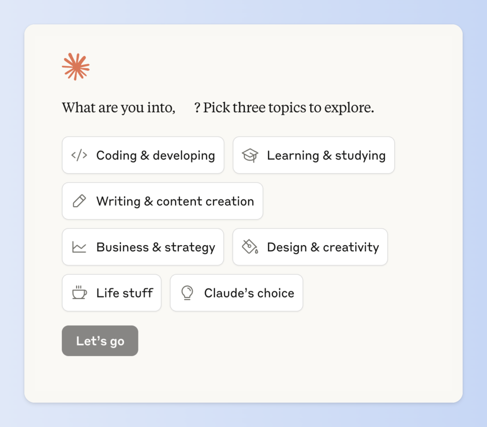Select the Design & creativity topic label

[323, 247]
